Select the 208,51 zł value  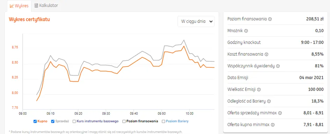[x=315, y=19]
